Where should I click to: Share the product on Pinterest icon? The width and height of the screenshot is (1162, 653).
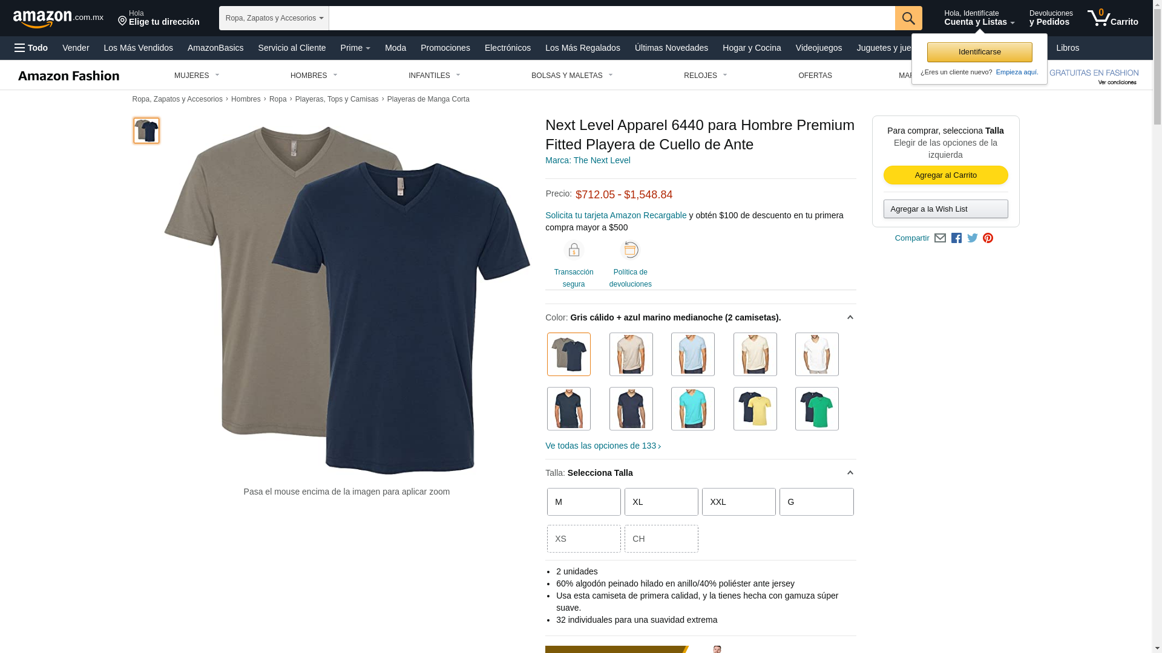pyautogui.click(x=988, y=238)
